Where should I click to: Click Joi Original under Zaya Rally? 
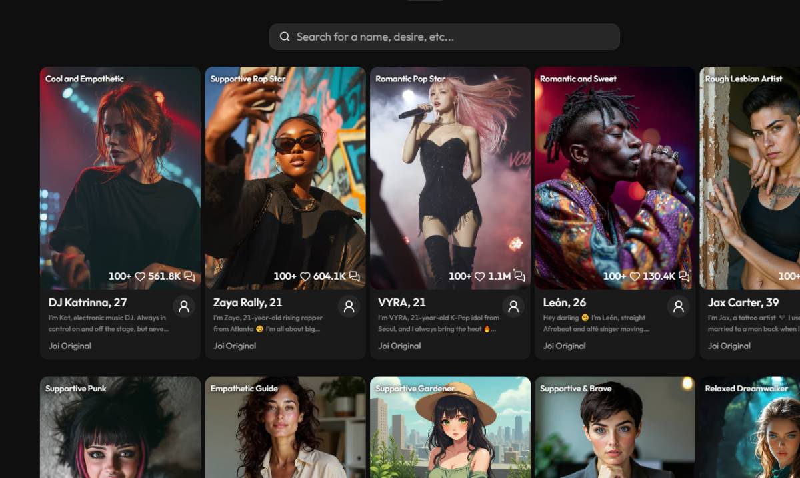click(235, 346)
